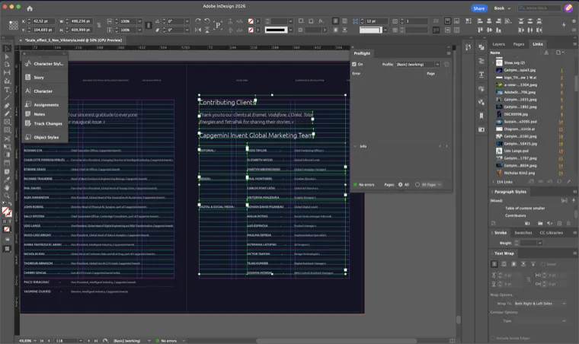This screenshot has height=344, width=579.
Task: Select the Links tab
Action: pyautogui.click(x=538, y=44)
